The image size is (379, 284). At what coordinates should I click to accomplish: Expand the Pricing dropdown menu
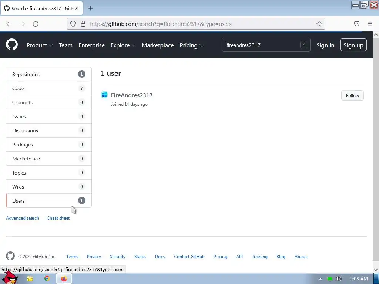pyautogui.click(x=191, y=45)
